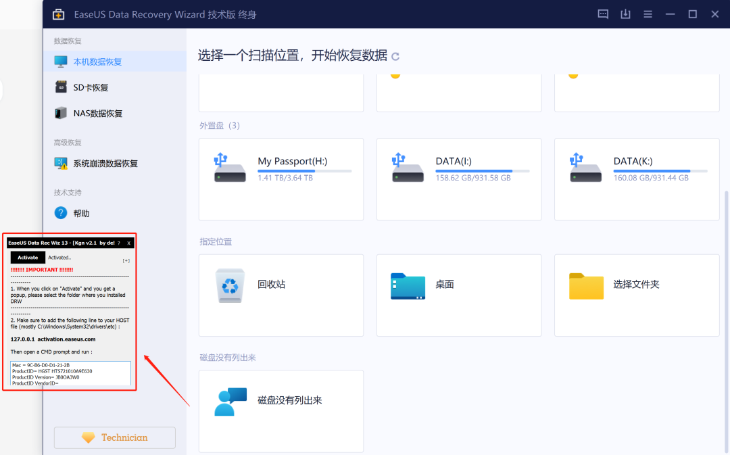Click the EaseUS app logo icon

[59, 14]
